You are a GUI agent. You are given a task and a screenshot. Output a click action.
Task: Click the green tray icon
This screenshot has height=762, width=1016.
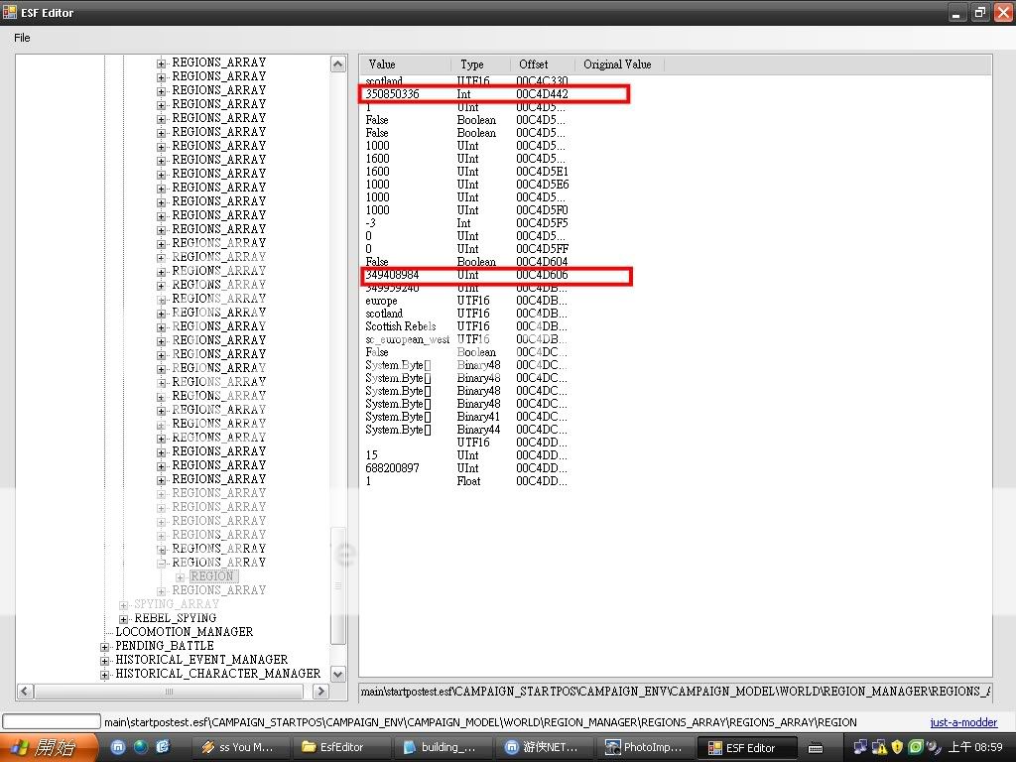pos(916,748)
